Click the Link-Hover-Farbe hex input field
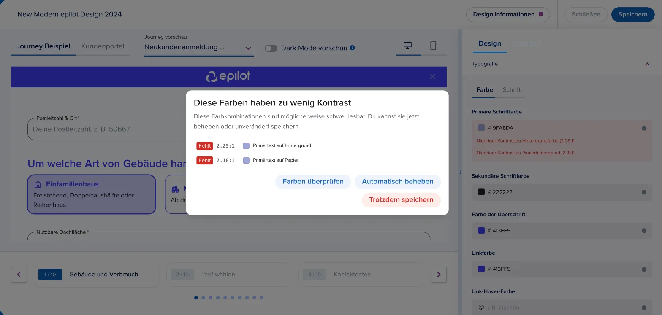This screenshot has width=662, height=315. tap(562, 307)
